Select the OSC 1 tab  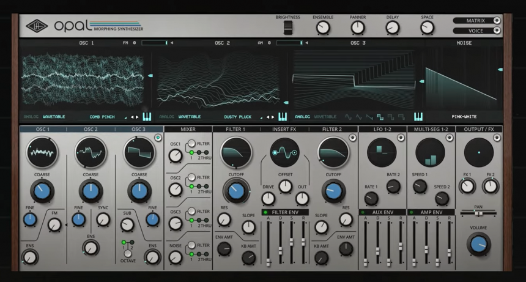pyautogui.click(x=43, y=129)
